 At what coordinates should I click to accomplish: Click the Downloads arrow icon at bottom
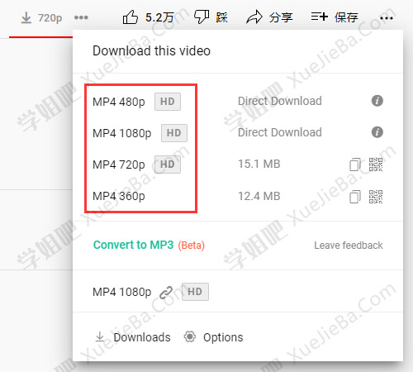click(100, 336)
